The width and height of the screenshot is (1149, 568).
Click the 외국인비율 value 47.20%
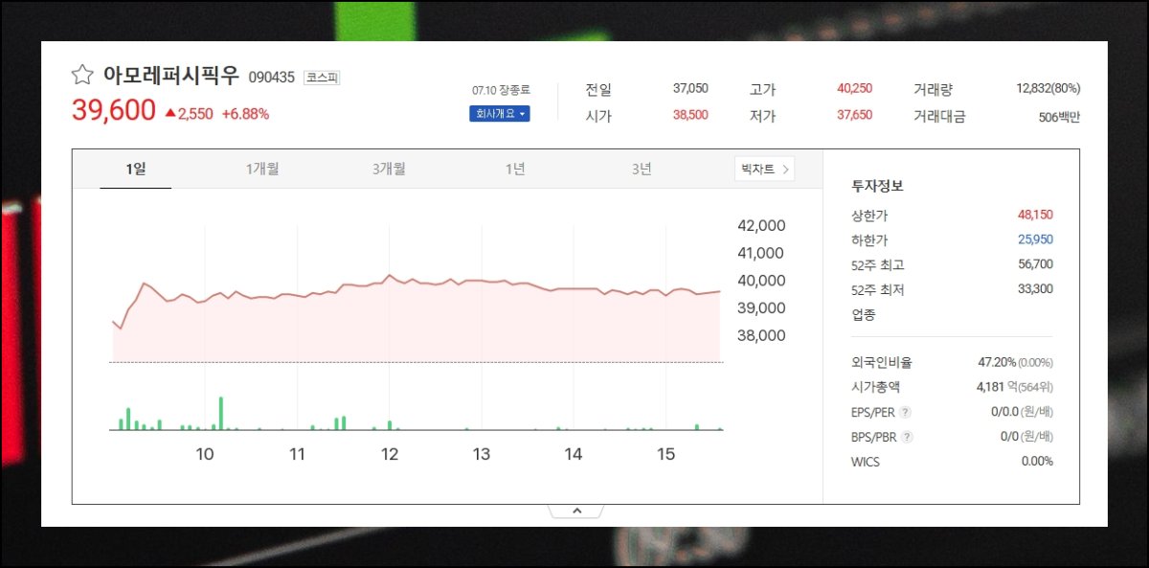996,362
